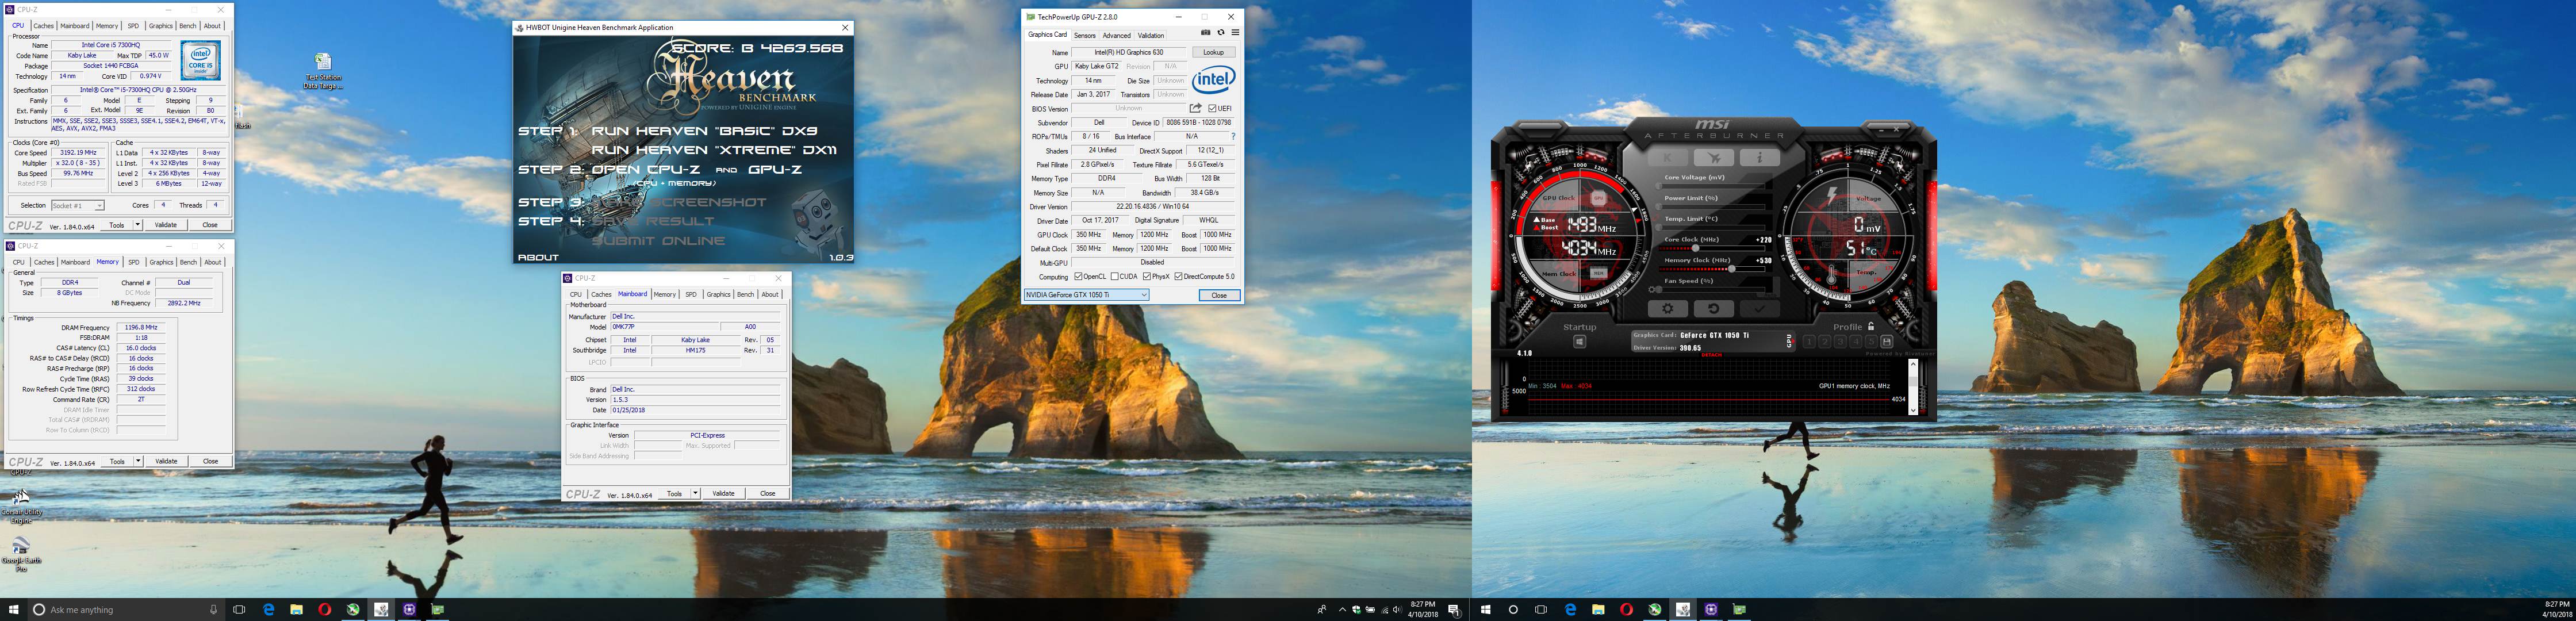Open Task View on left taskbar
2576x621 pixels.
(x=239, y=609)
